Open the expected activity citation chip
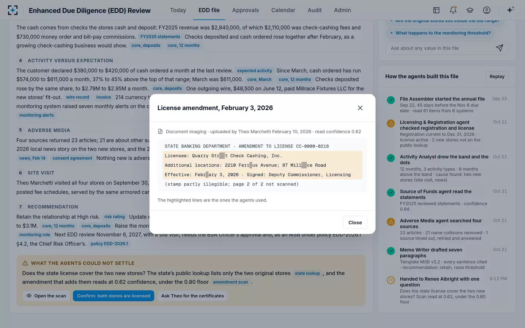 pyautogui.click(x=254, y=71)
